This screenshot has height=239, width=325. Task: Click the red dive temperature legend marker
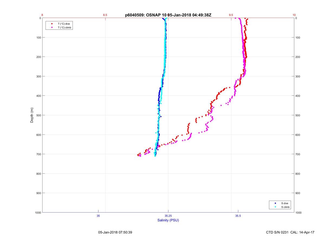pos(52,24)
